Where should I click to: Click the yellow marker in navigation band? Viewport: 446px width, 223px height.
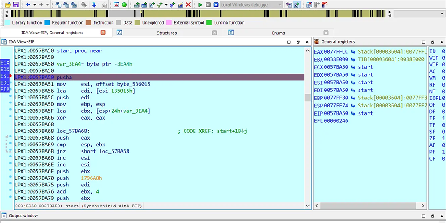[141, 12]
